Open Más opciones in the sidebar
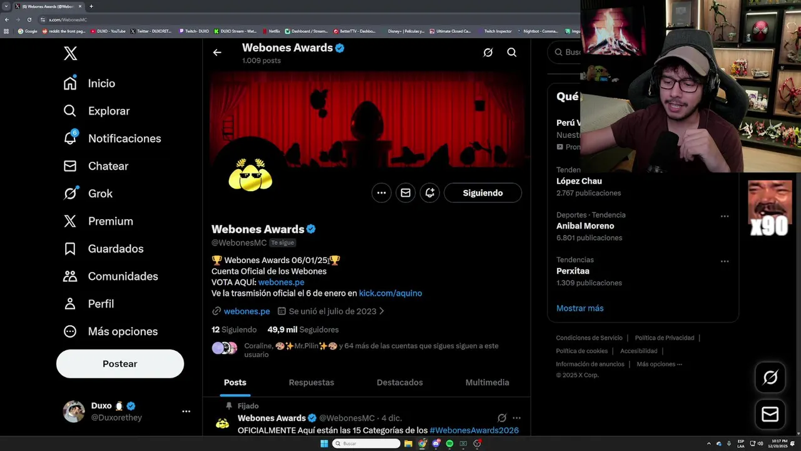The width and height of the screenshot is (801, 451). click(111, 331)
